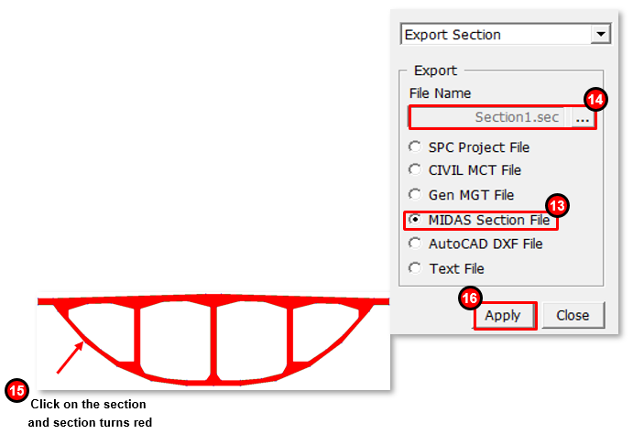The width and height of the screenshot is (633, 434).
Task: Click the step 14 marker badge
Action: (x=596, y=100)
